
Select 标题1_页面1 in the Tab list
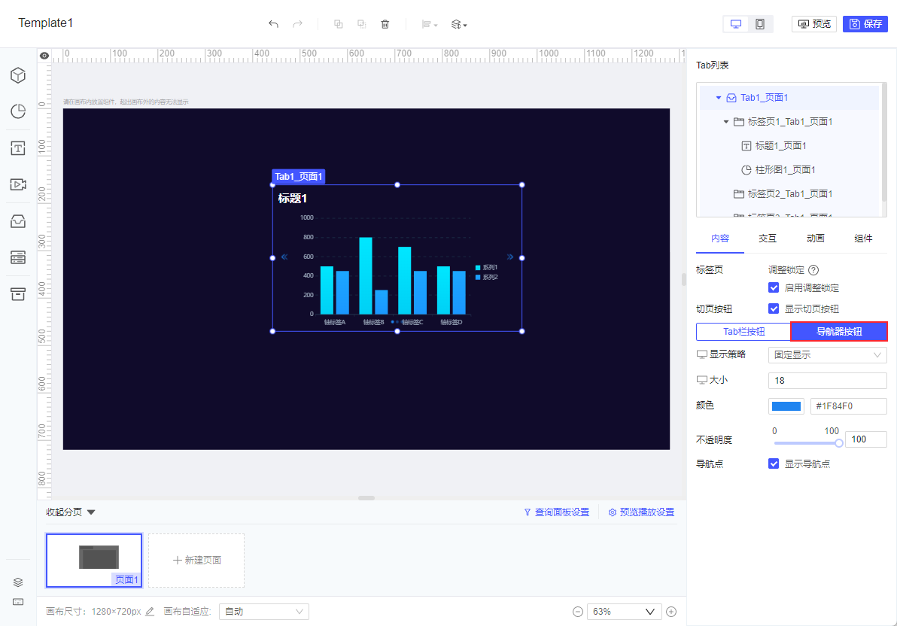point(780,146)
